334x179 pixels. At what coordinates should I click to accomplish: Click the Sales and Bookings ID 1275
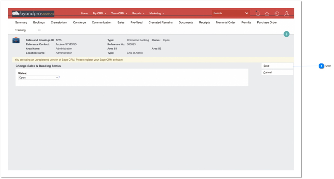[x=59, y=40]
